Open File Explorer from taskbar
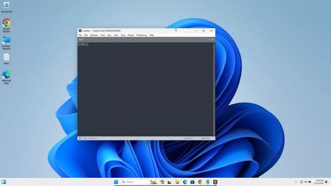The width and height of the screenshot is (331, 186). [x=177, y=182]
